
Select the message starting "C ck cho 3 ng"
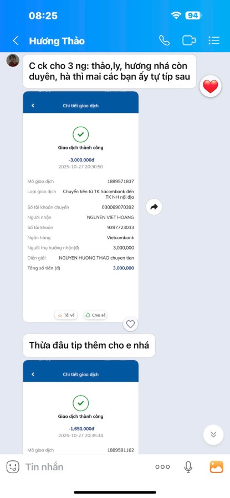click(110, 71)
